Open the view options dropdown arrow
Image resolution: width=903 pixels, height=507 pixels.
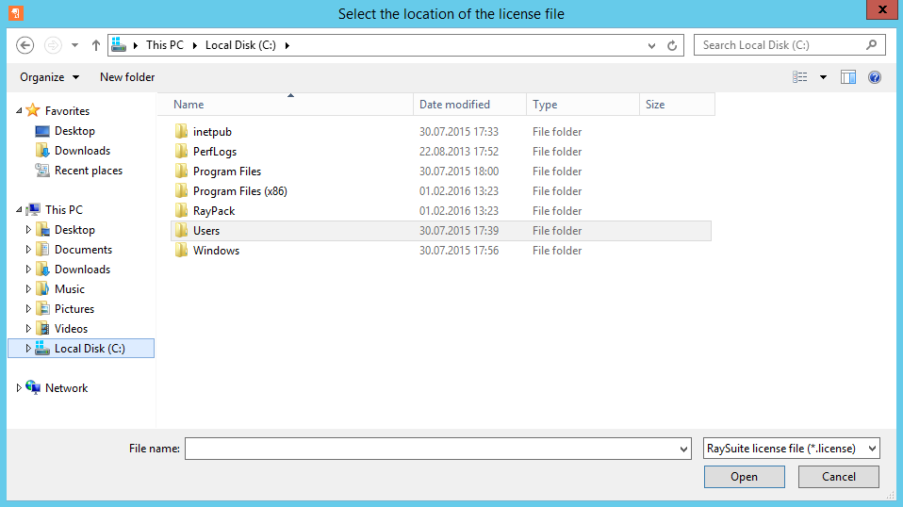823,77
